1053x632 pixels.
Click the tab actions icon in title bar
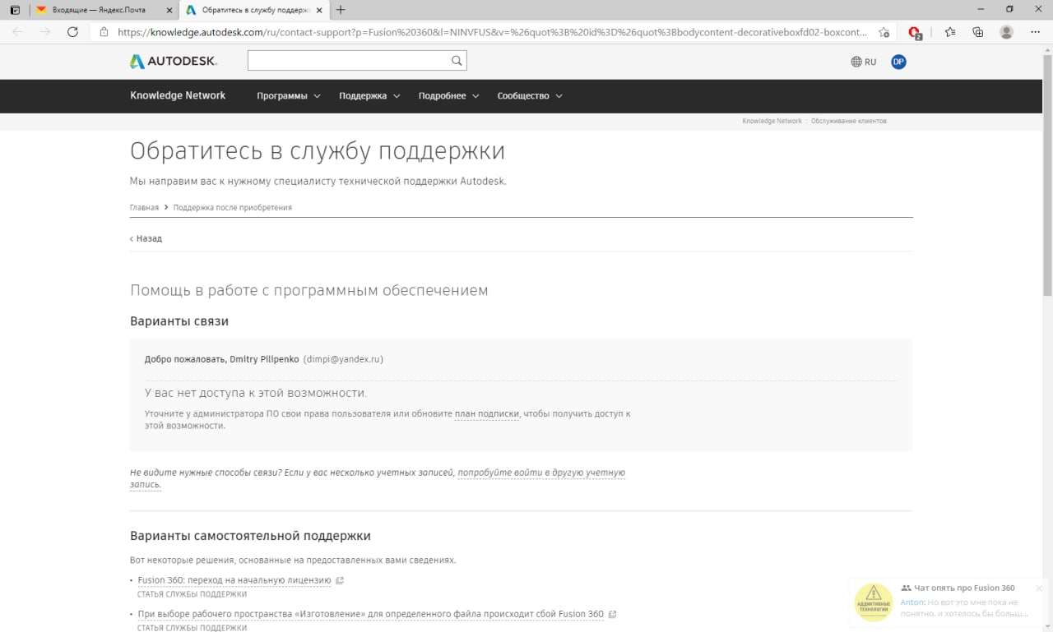(x=14, y=10)
